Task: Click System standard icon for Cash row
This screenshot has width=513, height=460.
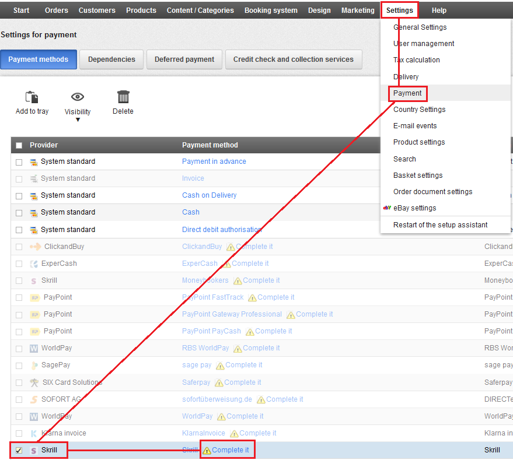Action: tap(34, 213)
